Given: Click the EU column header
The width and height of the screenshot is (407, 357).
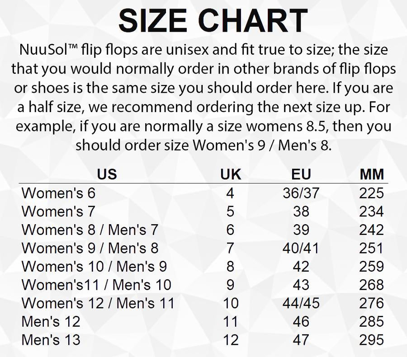Looking at the screenshot, I should pos(301,174).
